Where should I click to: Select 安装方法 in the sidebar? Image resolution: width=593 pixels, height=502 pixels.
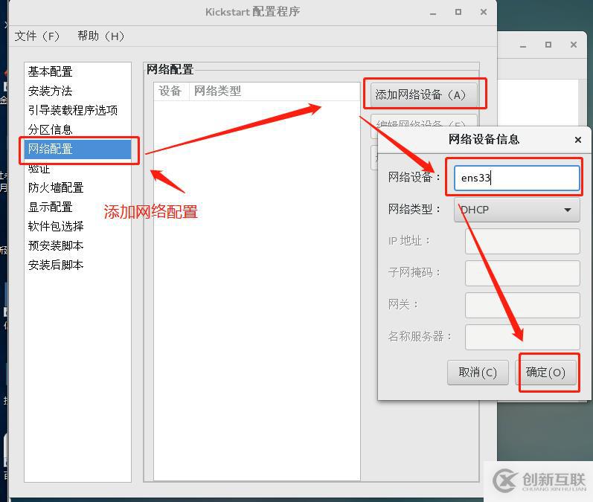[x=78, y=91]
